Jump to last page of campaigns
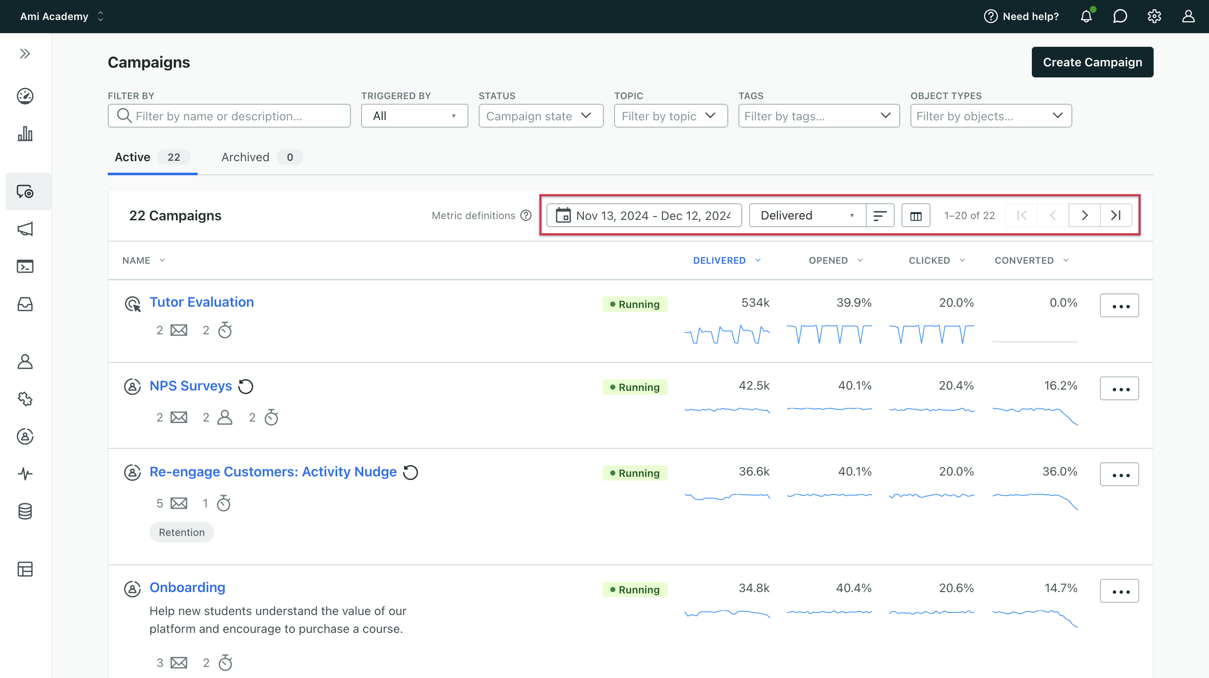1209x678 pixels. (x=1116, y=215)
